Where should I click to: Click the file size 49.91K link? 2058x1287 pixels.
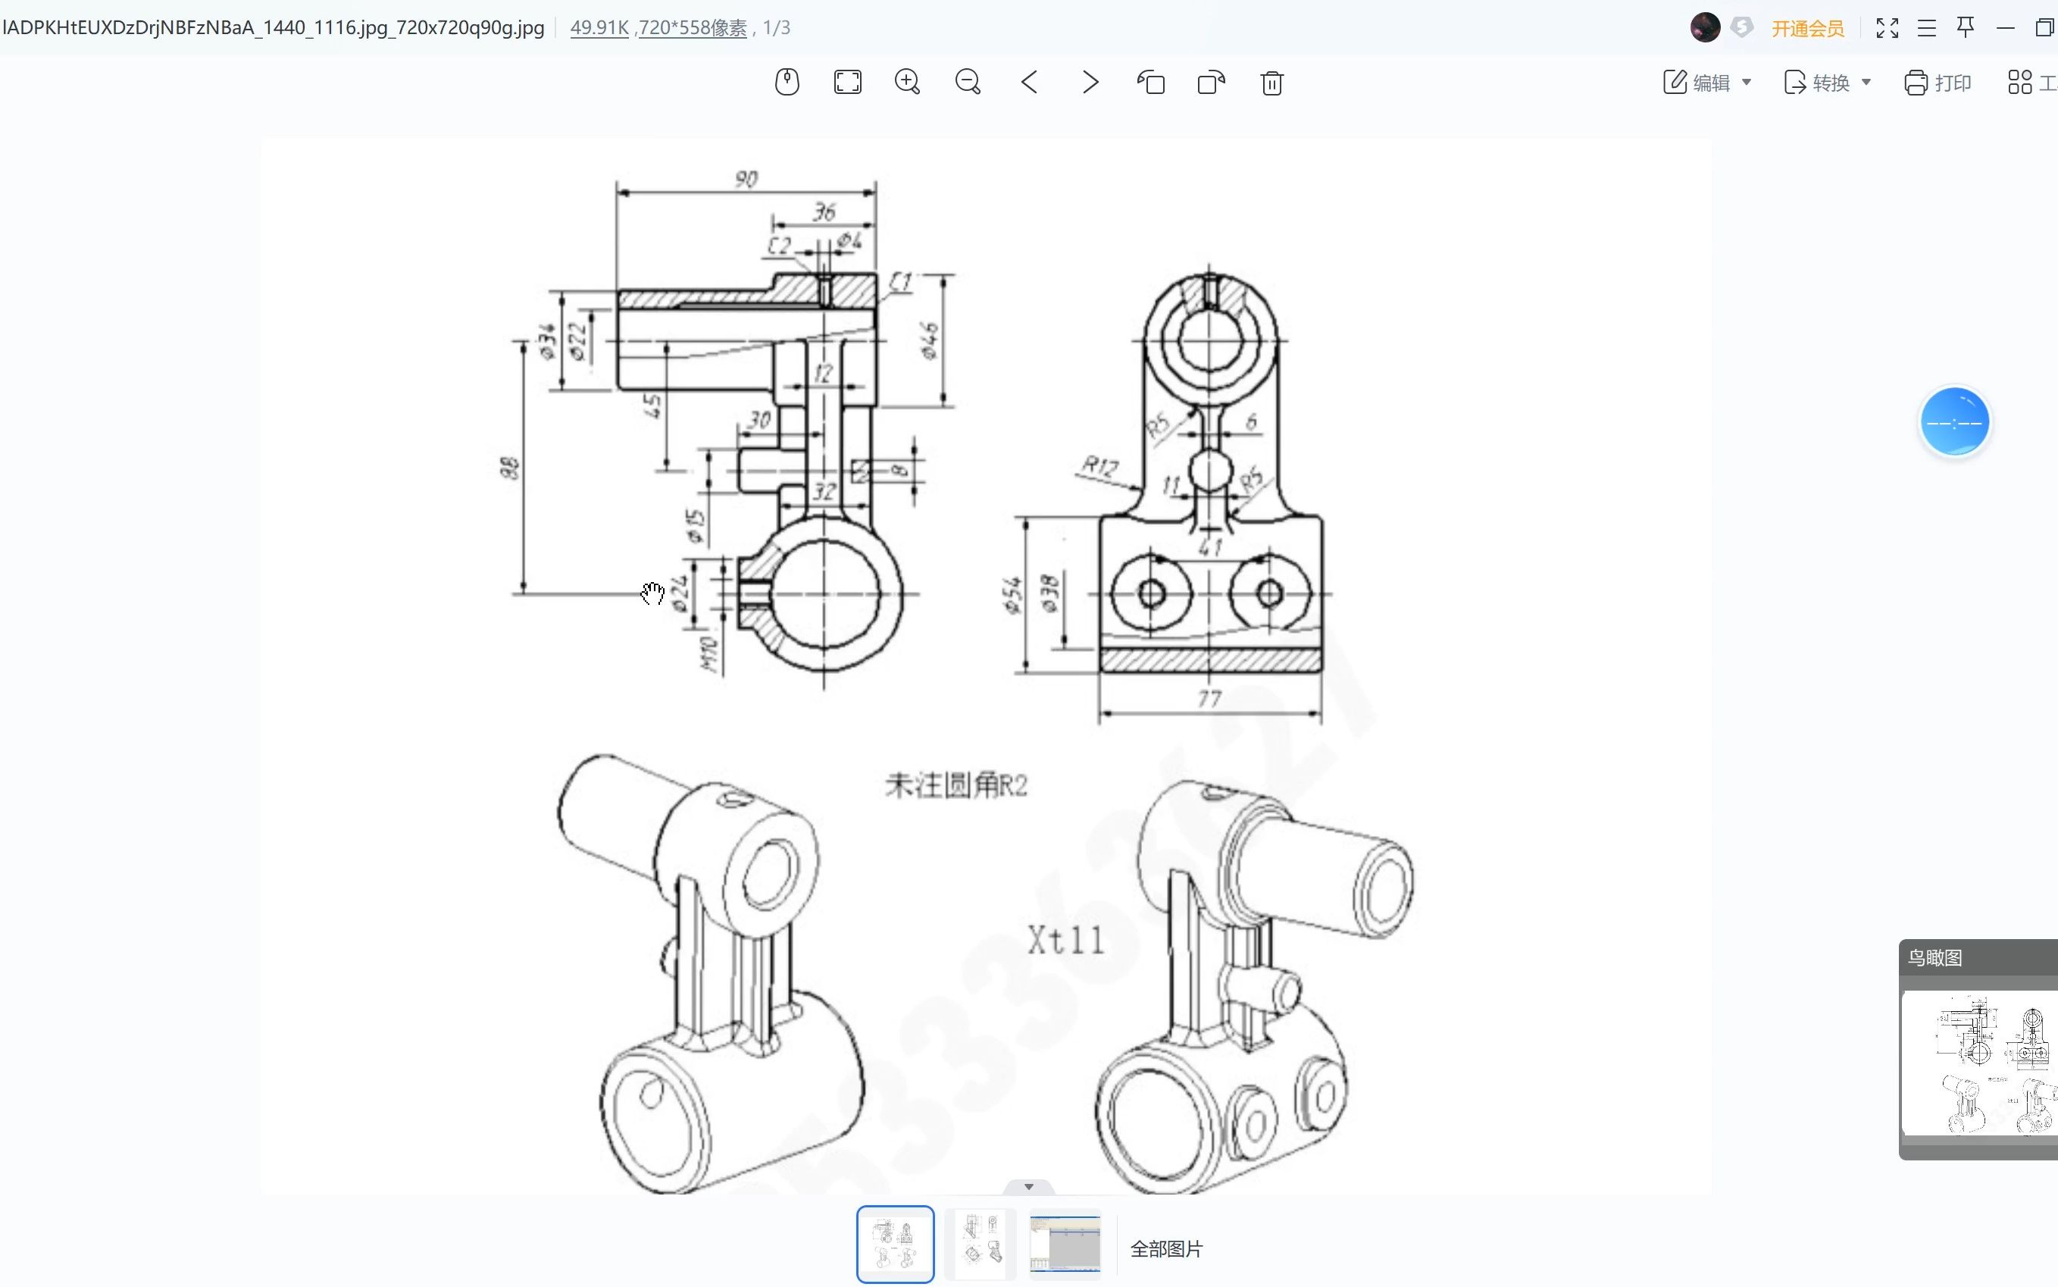click(599, 27)
